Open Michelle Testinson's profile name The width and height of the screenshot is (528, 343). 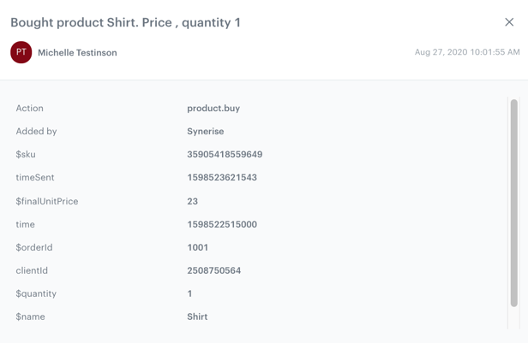[77, 53]
